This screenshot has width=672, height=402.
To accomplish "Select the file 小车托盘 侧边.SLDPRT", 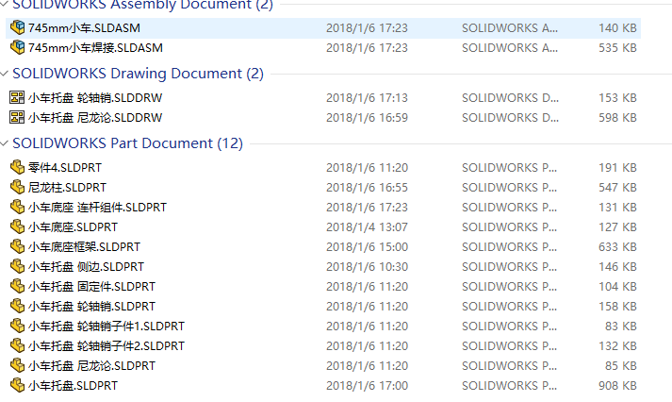I will click(86, 266).
